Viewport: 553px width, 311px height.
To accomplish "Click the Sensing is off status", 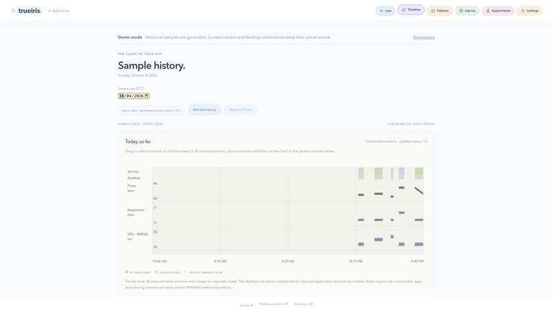I will click(x=303, y=304).
